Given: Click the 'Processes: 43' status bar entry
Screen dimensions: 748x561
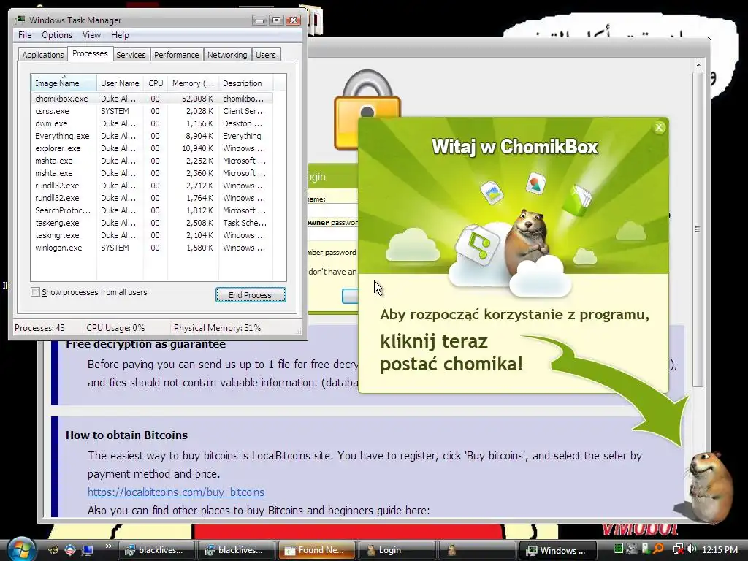Looking at the screenshot, I should (39, 328).
